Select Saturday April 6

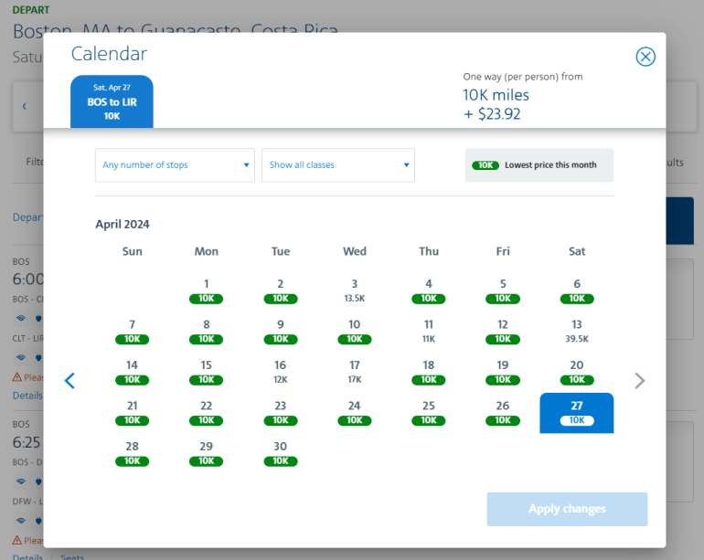click(577, 290)
